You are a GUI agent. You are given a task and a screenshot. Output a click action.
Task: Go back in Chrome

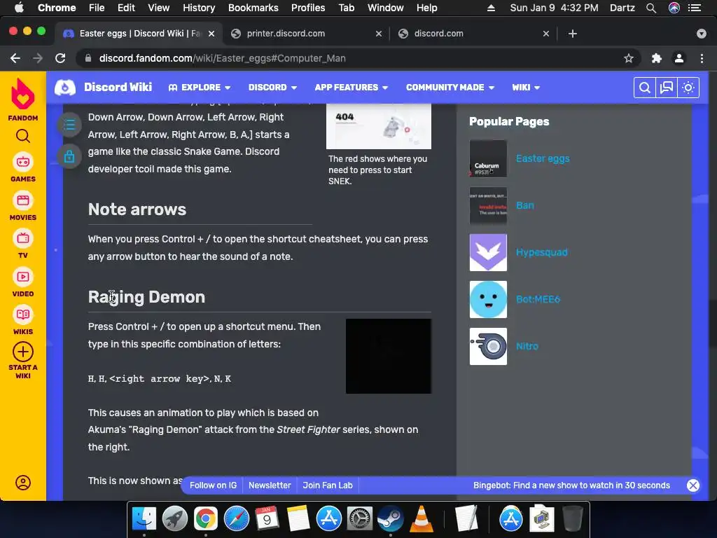coord(15,58)
